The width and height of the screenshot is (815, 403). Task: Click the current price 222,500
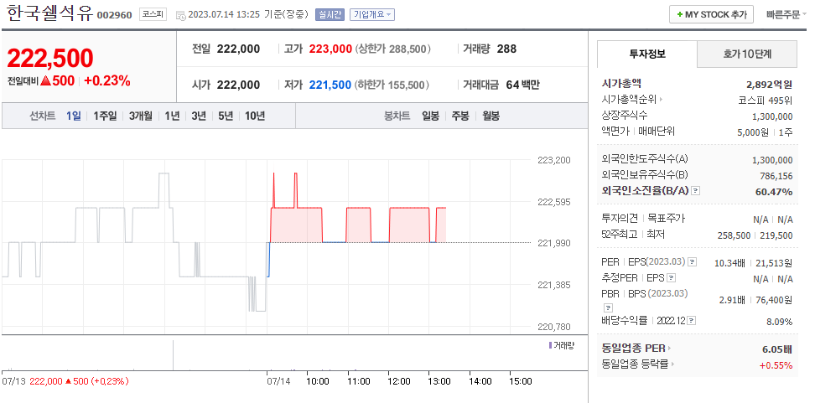tap(50, 58)
